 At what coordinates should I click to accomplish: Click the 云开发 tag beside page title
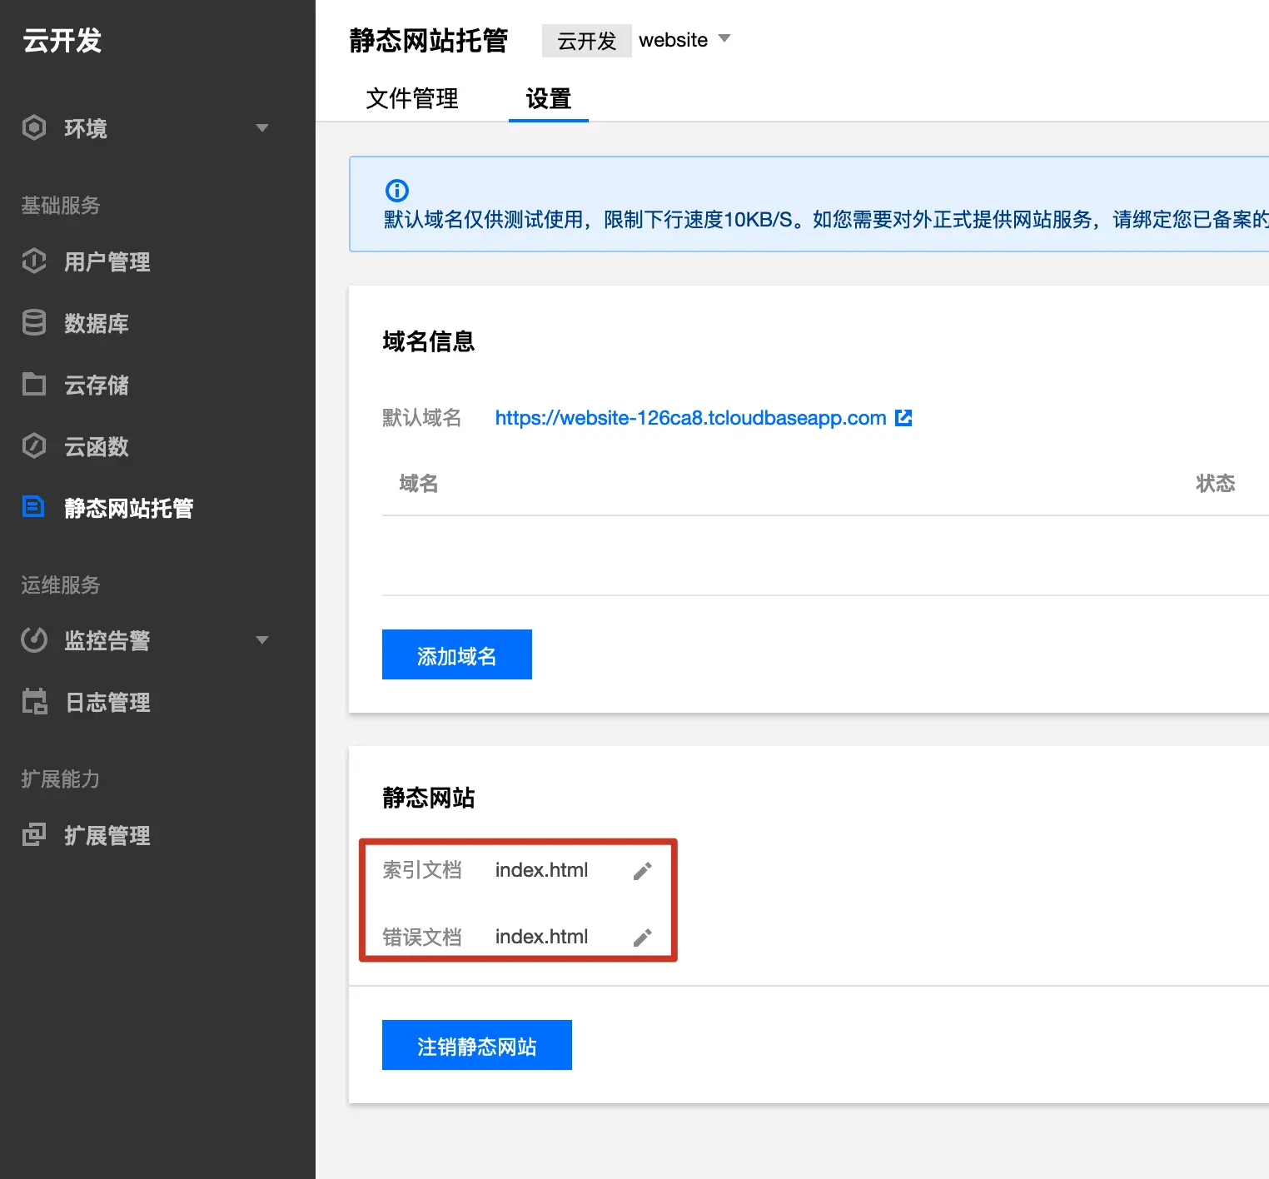(x=587, y=41)
